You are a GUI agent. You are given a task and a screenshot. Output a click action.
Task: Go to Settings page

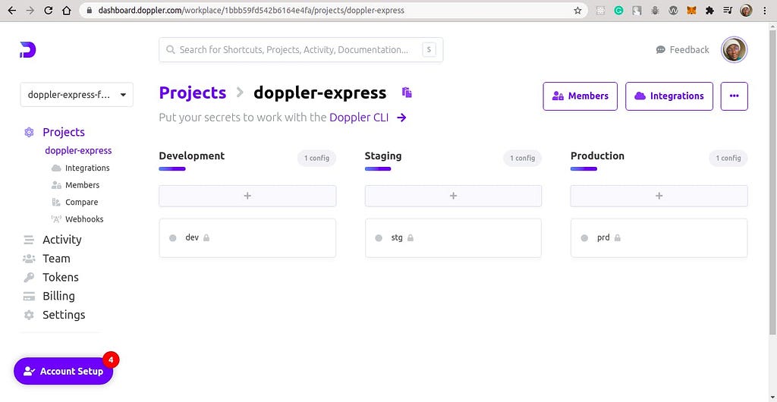tap(64, 315)
